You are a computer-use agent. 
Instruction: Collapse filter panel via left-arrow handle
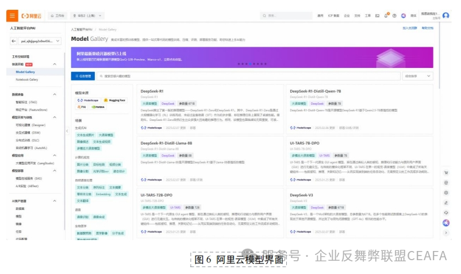pyautogui.click(x=67, y=131)
